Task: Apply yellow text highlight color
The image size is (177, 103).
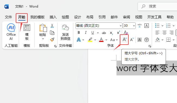Action: click(x=90, y=40)
